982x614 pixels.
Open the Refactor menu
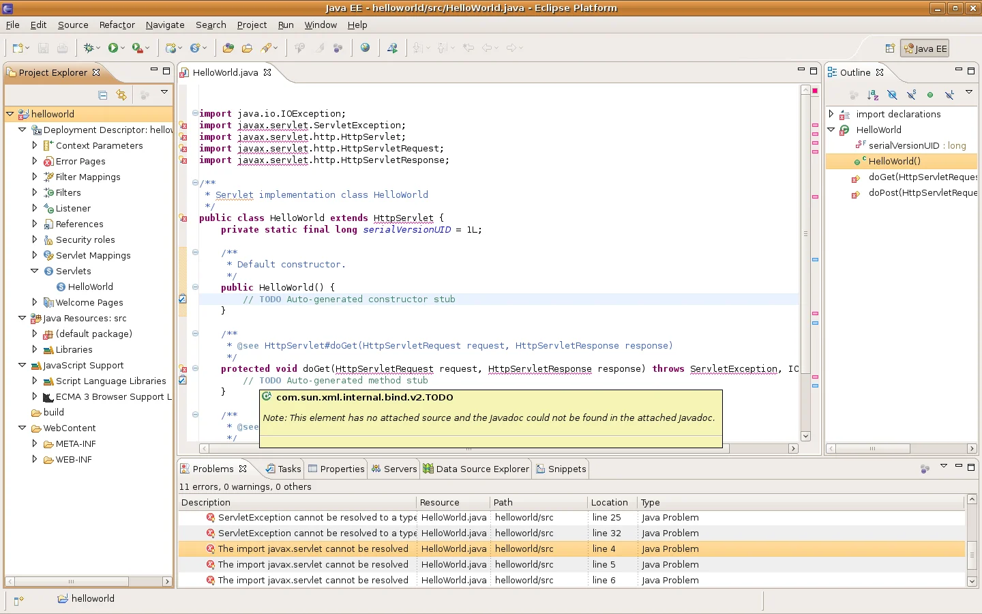[x=117, y=25]
